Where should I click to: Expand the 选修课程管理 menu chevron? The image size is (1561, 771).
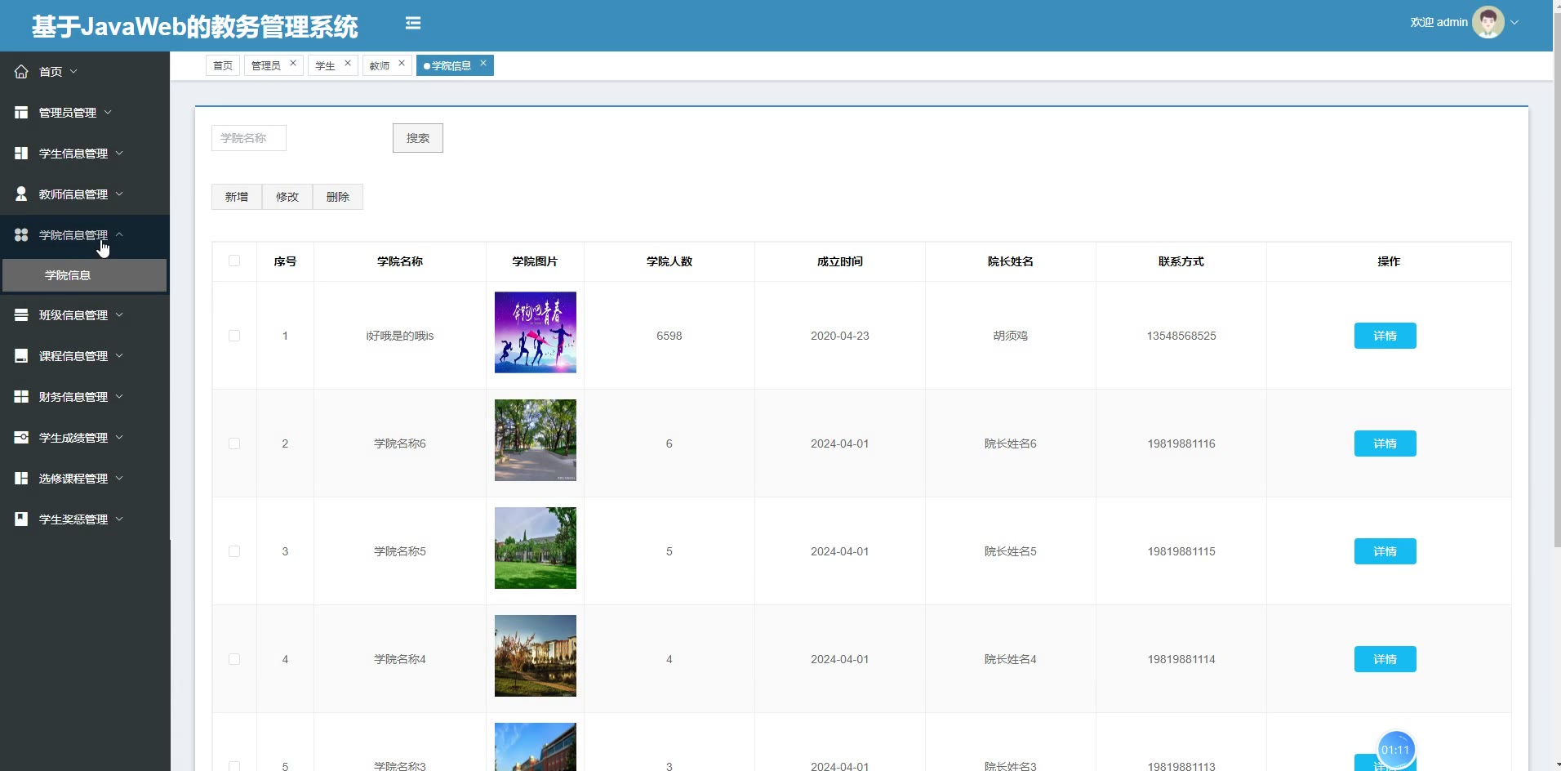coord(119,479)
